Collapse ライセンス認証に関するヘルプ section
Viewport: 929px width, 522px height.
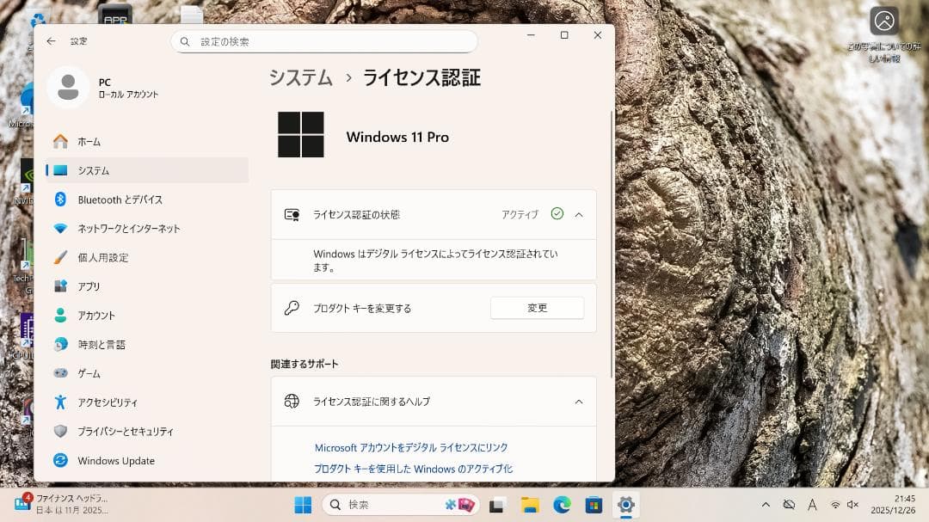(579, 402)
